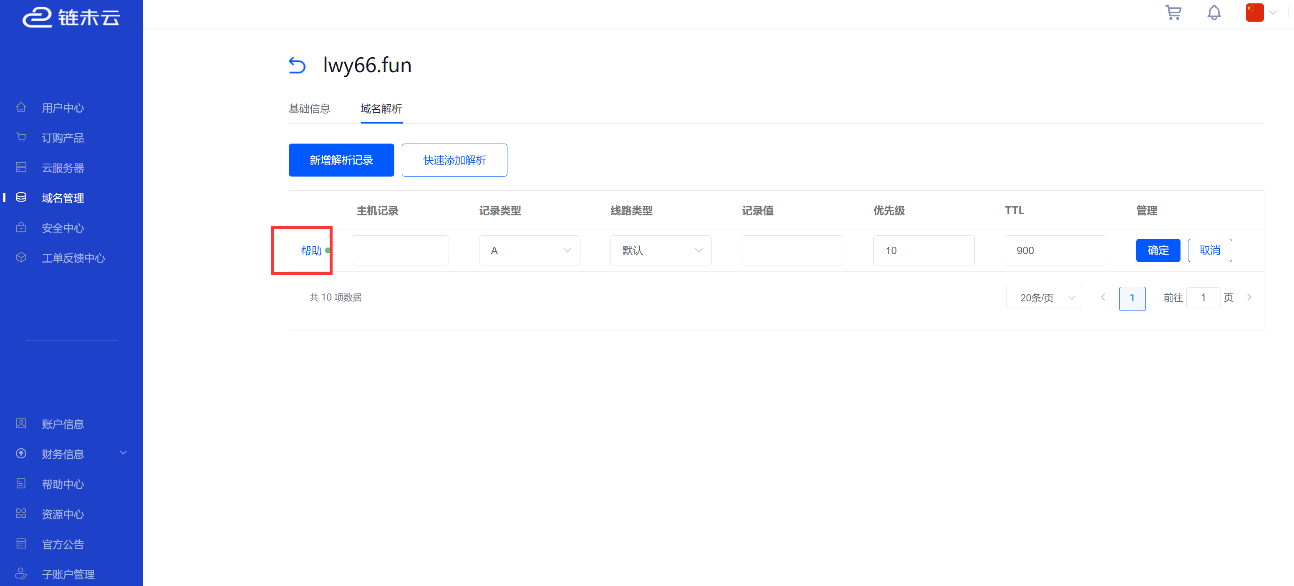Click the 官方公告 notice icon

(21, 544)
